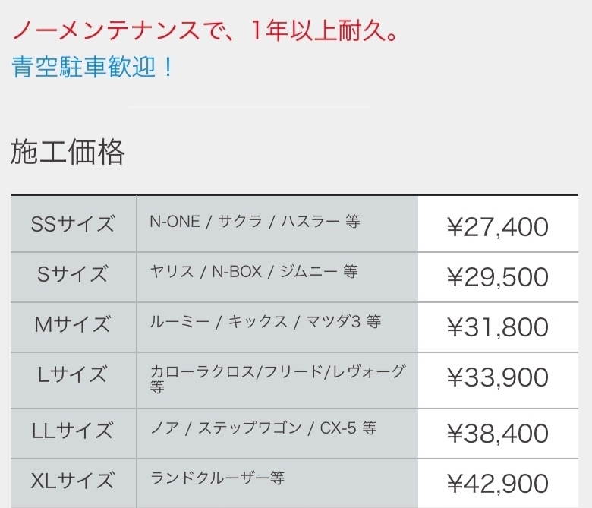592x508 pixels.
Task: Choose the Mサイズ row label
Action: pyautogui.click(x=73, y=324)
